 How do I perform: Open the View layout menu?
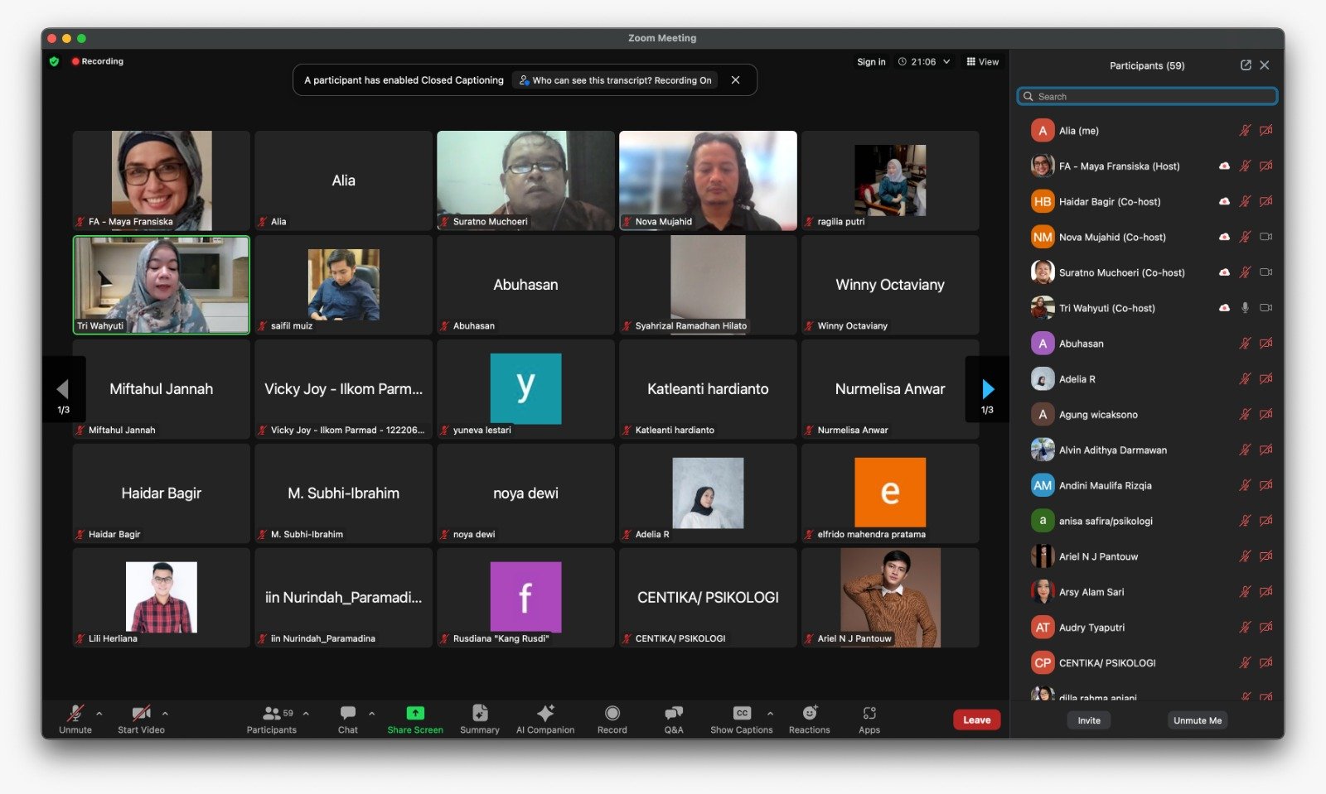point(982,62)
